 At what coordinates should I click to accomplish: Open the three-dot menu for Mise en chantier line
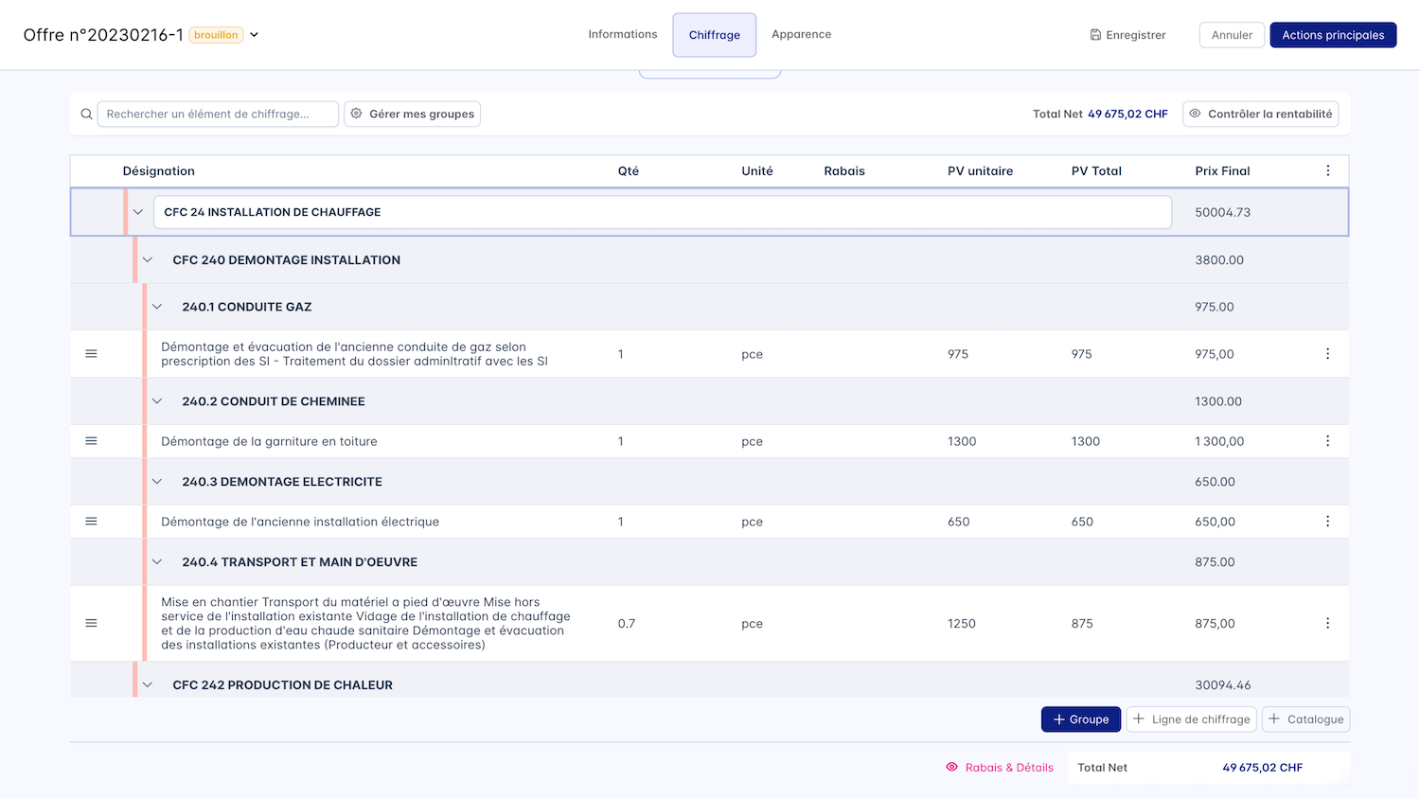click(1328, 623)
